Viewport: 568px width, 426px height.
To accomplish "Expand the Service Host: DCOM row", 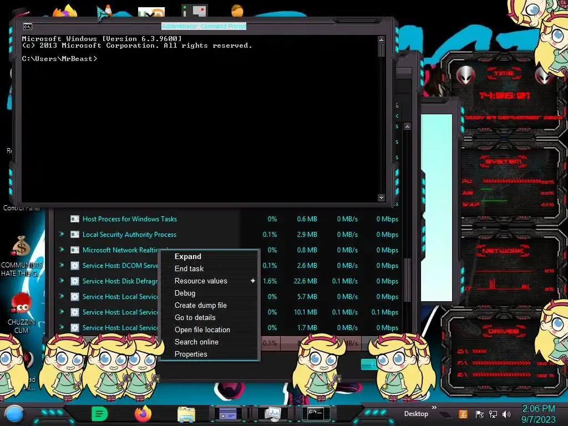I will pos(62,266).
